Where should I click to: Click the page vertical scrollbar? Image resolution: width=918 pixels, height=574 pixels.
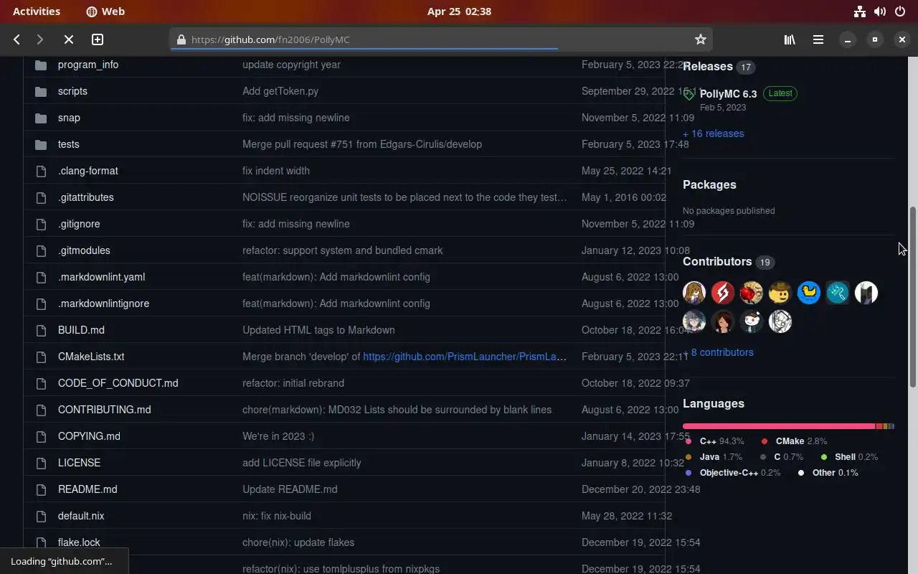pos(913,298)
